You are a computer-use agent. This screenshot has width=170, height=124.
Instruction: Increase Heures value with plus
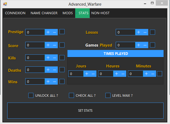[117, 74]
